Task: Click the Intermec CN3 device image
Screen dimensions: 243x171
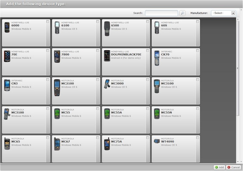Action: pyautogui.click(x=7, y=85)
